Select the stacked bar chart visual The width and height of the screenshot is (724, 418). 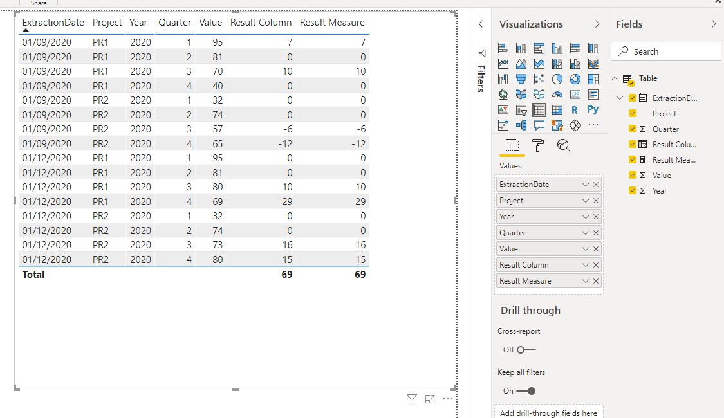(503, 48)
